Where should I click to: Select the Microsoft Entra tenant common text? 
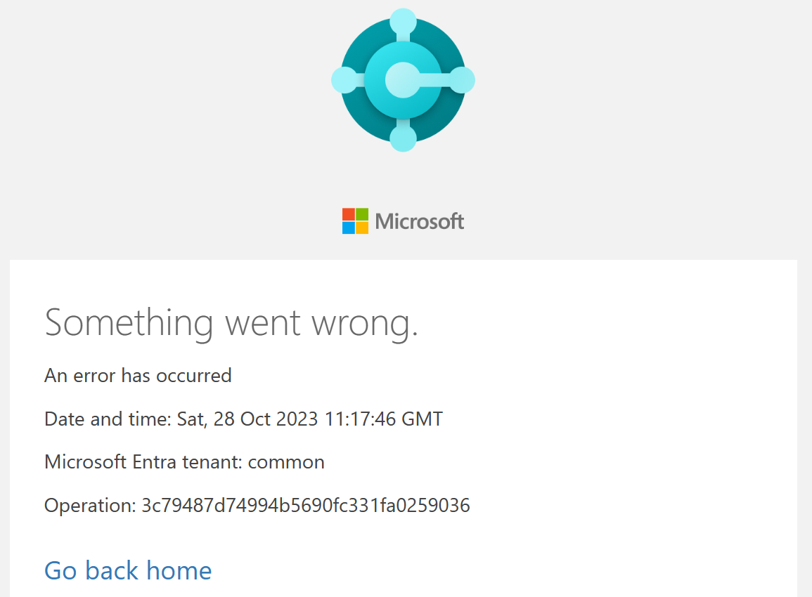(184, 461)
